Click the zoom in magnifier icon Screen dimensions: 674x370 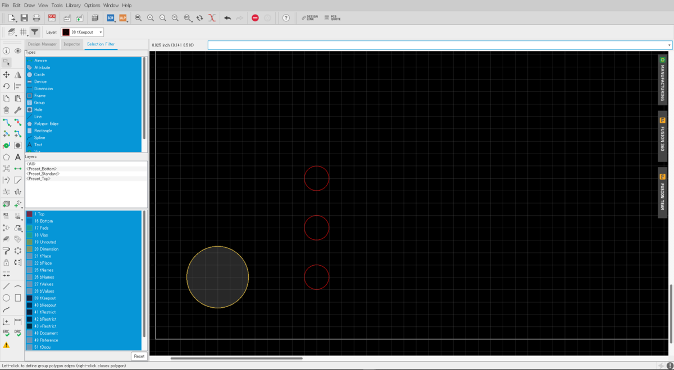tap(151, 18)
